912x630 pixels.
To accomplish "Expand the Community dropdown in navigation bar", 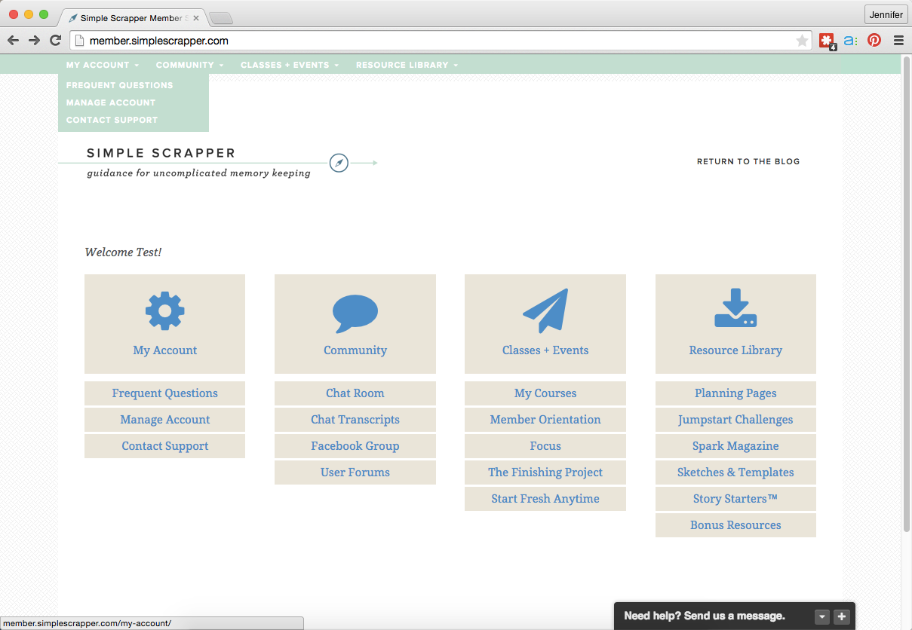I will (x=189, y=65).
